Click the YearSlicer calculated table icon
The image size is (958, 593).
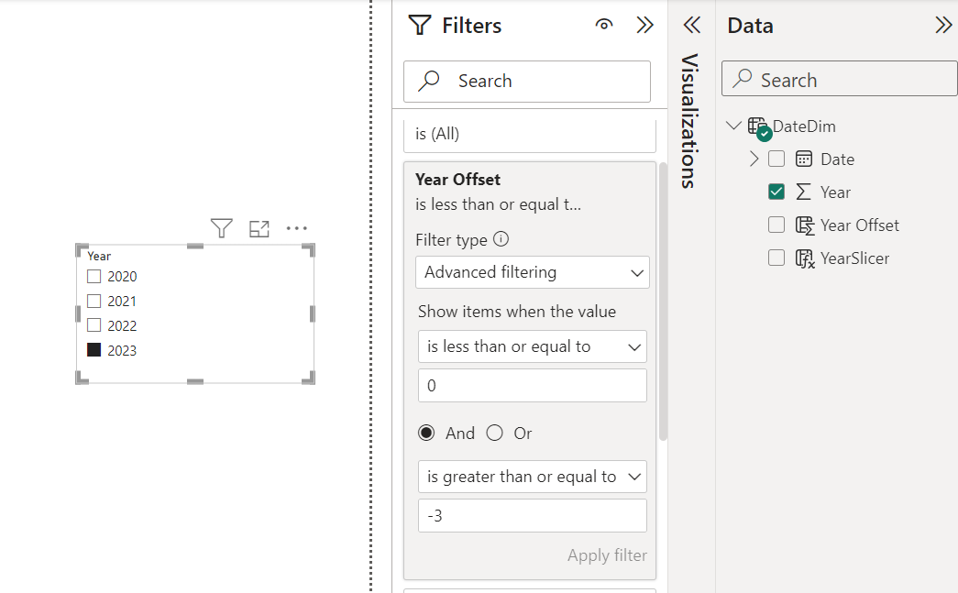coord(805,258)
